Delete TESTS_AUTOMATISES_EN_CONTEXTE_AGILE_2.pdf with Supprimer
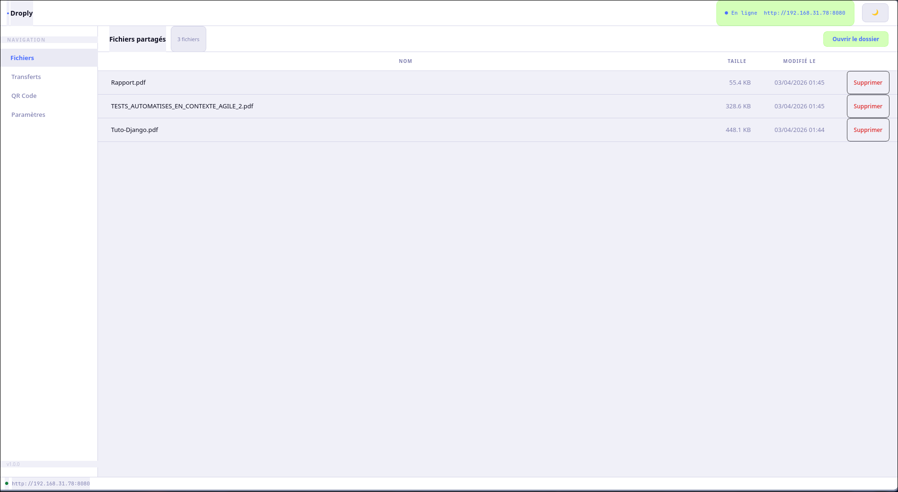This screenshot has height=492, width=898. (x=868, y=106)
